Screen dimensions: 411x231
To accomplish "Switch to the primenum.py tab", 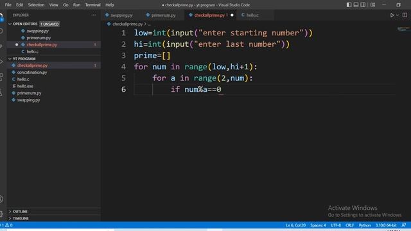I will pyautogui.click(x=163, y=15).
